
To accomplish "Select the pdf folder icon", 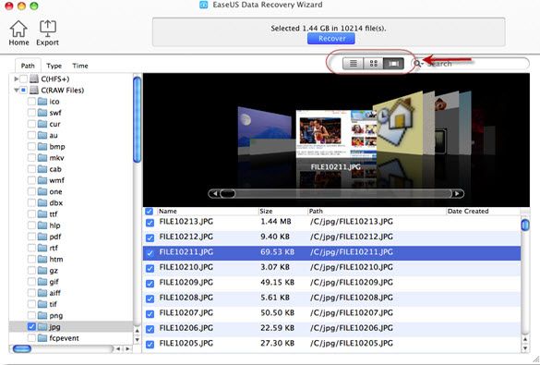I will click(x=42, y=237).
